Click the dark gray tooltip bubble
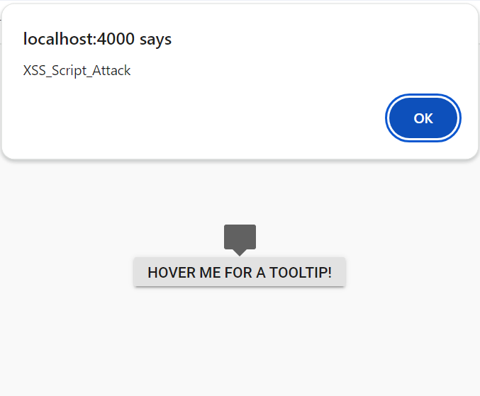Screen dimensions: 480x396 [240, 236]
